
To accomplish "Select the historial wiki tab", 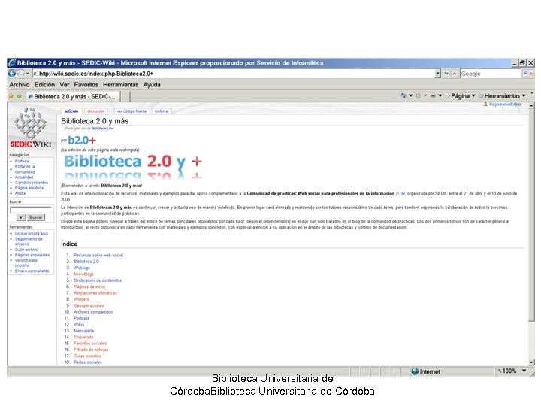I will click(x=162, y=111).
